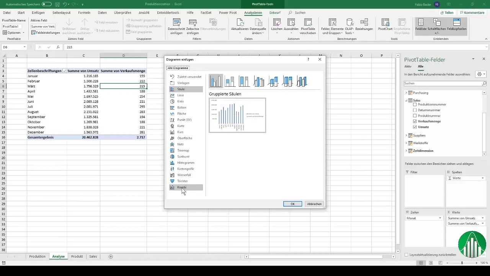Open the Einfügen ribbon tab
This screenshot has width=490, height=276.
click(x=38, y=13)
